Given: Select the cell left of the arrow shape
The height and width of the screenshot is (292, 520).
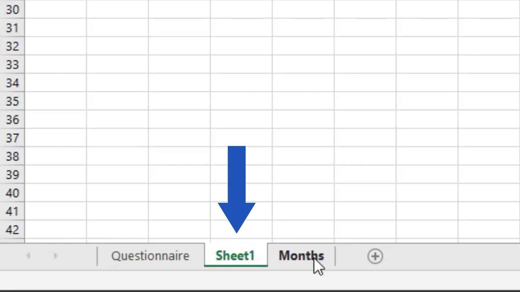Looking at the screenshot, I should [x=179, y=189].
